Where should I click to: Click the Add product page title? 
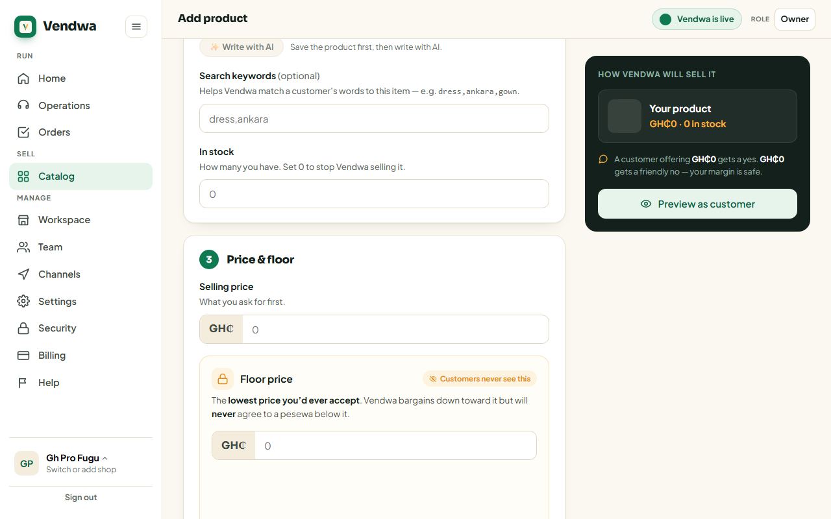pos(213,18)
